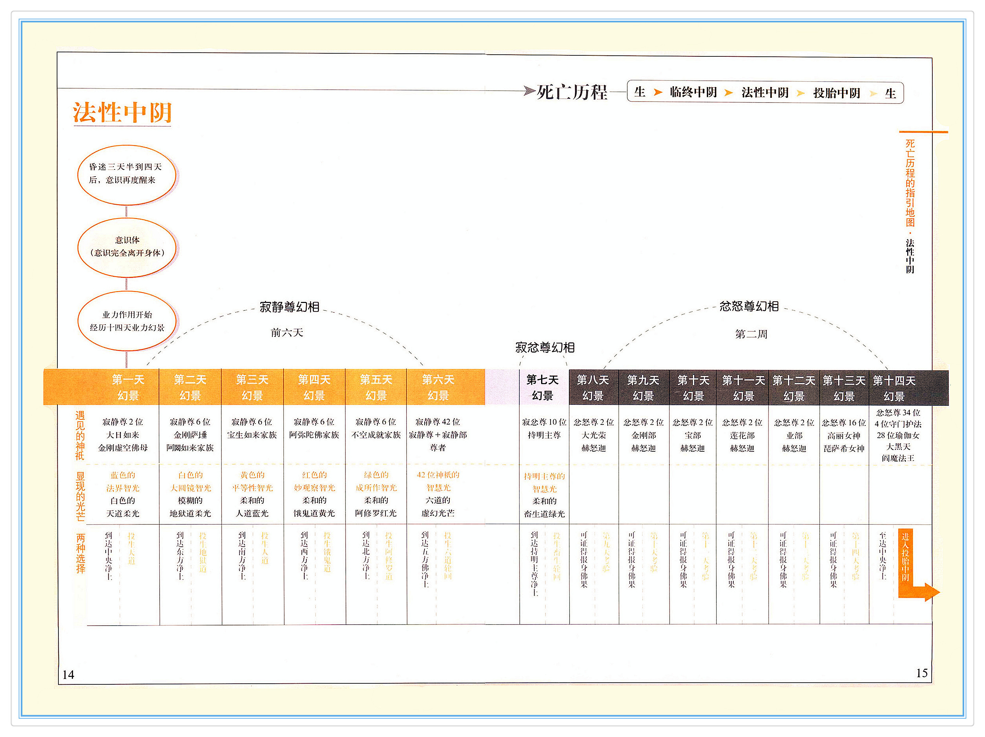Click the 寂静尊幻相 label
Viewport: 985px width, 737px height.
pyautogui.click(x=289, y=307)
